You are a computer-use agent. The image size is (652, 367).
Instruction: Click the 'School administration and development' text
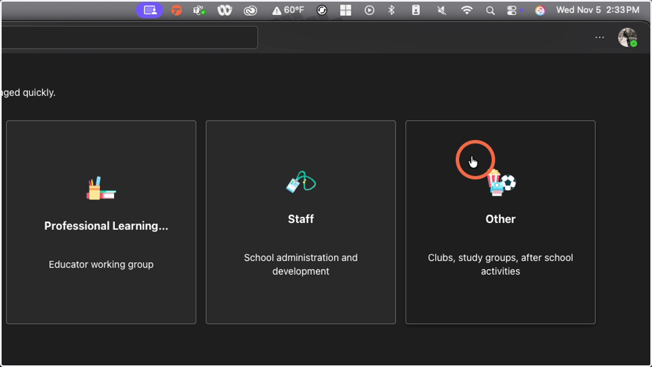300,265
